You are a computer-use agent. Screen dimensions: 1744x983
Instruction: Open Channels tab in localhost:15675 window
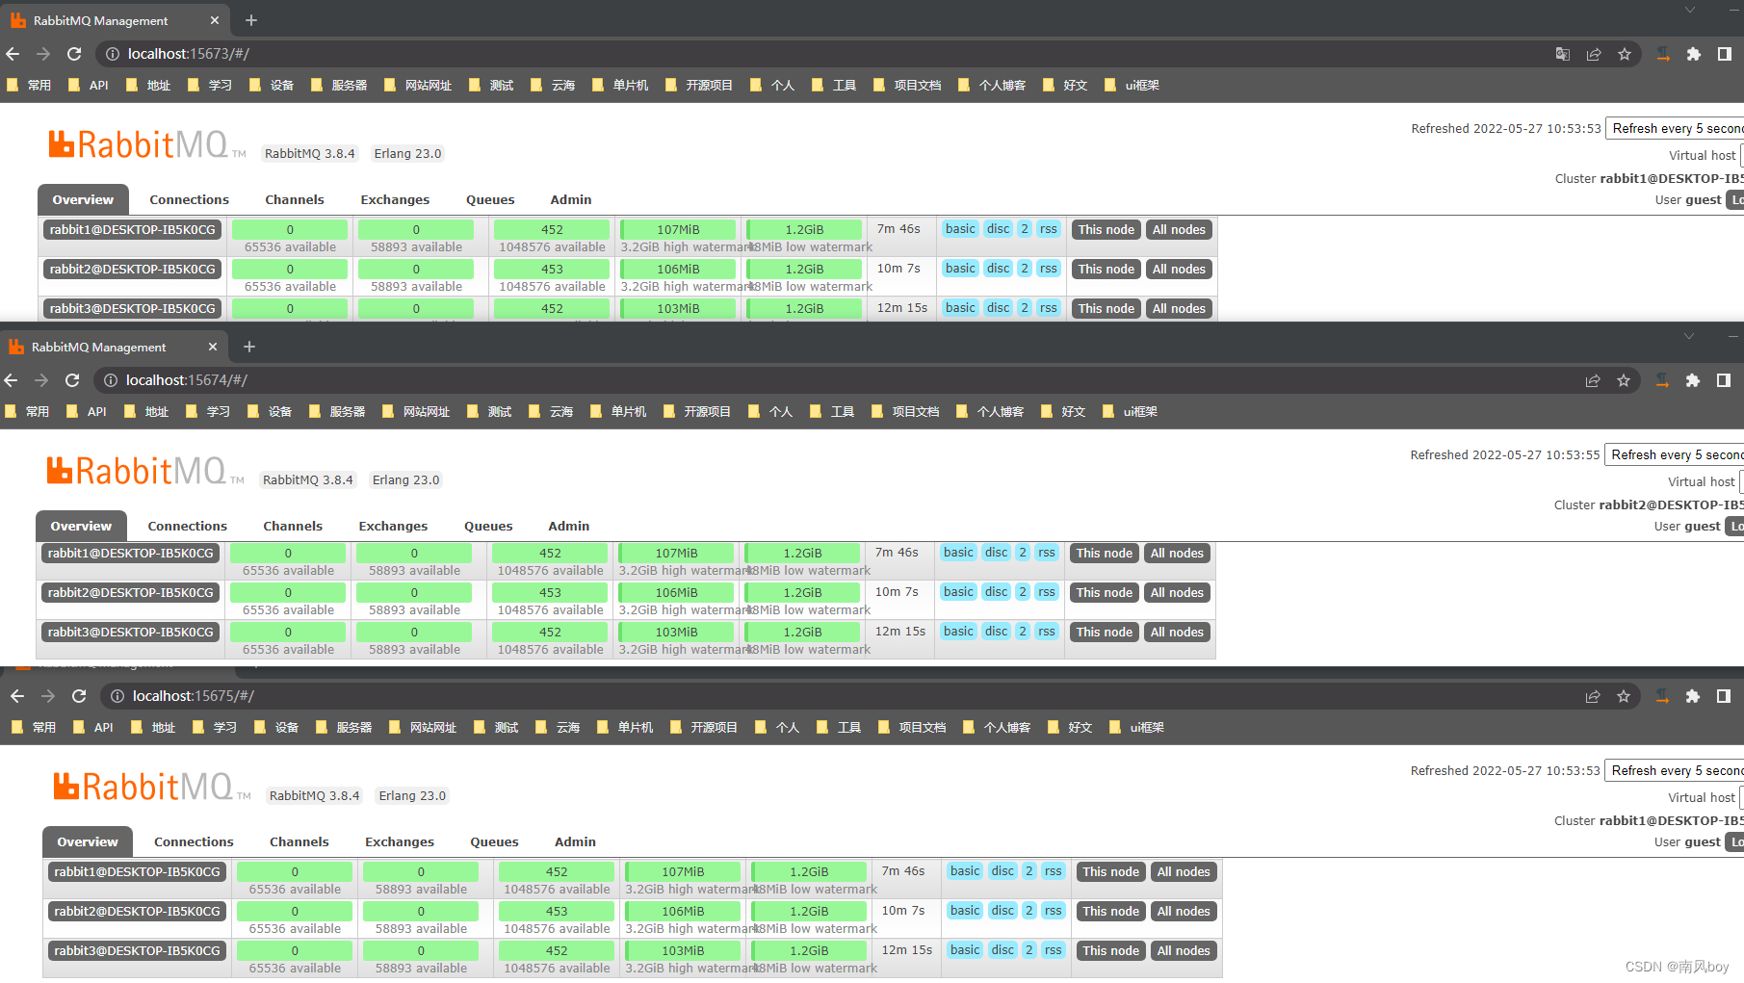pyautogui.click(x=299, y=842)
